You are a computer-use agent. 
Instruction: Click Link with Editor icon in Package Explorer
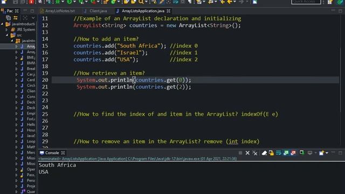click(x=16, y=18)
